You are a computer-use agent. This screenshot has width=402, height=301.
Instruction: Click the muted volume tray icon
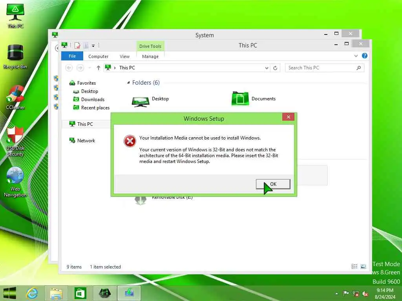click(365, 294)
